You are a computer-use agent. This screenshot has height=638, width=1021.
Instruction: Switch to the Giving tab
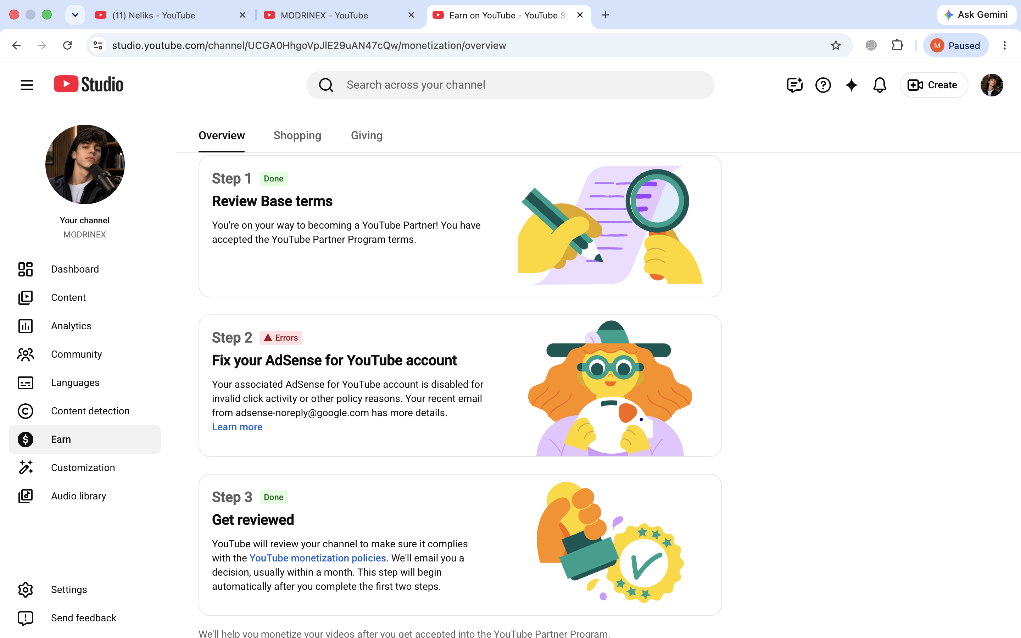click(367, 135)
